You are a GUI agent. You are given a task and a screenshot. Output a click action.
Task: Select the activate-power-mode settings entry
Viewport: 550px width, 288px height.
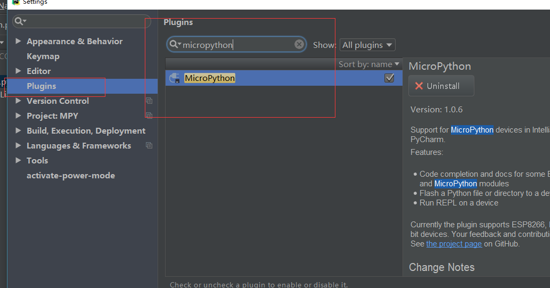[x=71, y=175]
